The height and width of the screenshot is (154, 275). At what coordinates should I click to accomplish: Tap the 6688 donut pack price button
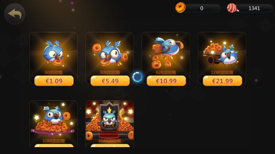point(110,146)
